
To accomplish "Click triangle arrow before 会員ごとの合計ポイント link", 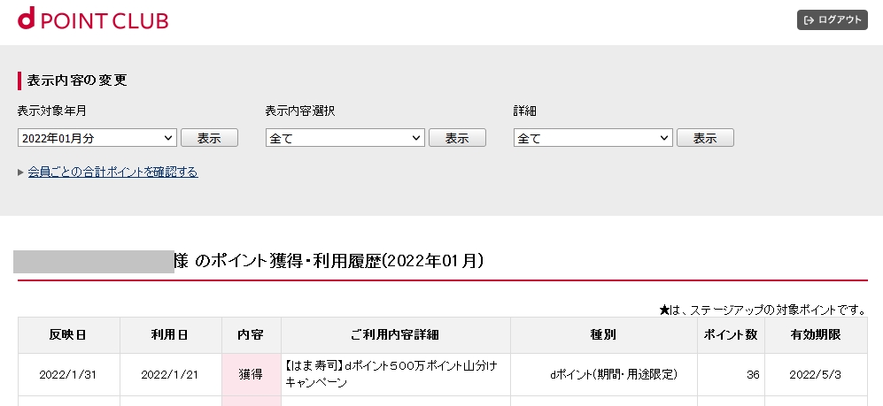I will [20, 172].
